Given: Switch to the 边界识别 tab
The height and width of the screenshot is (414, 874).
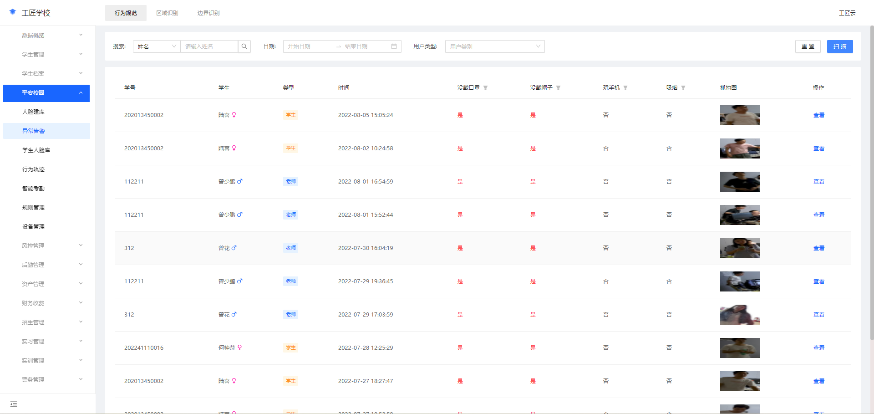Looking at the screenshot, I should pyautogui.click(x=208, y=13).
